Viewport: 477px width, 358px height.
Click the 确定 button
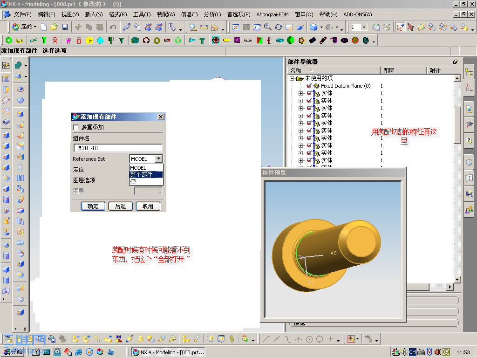(x=93, y=207)
